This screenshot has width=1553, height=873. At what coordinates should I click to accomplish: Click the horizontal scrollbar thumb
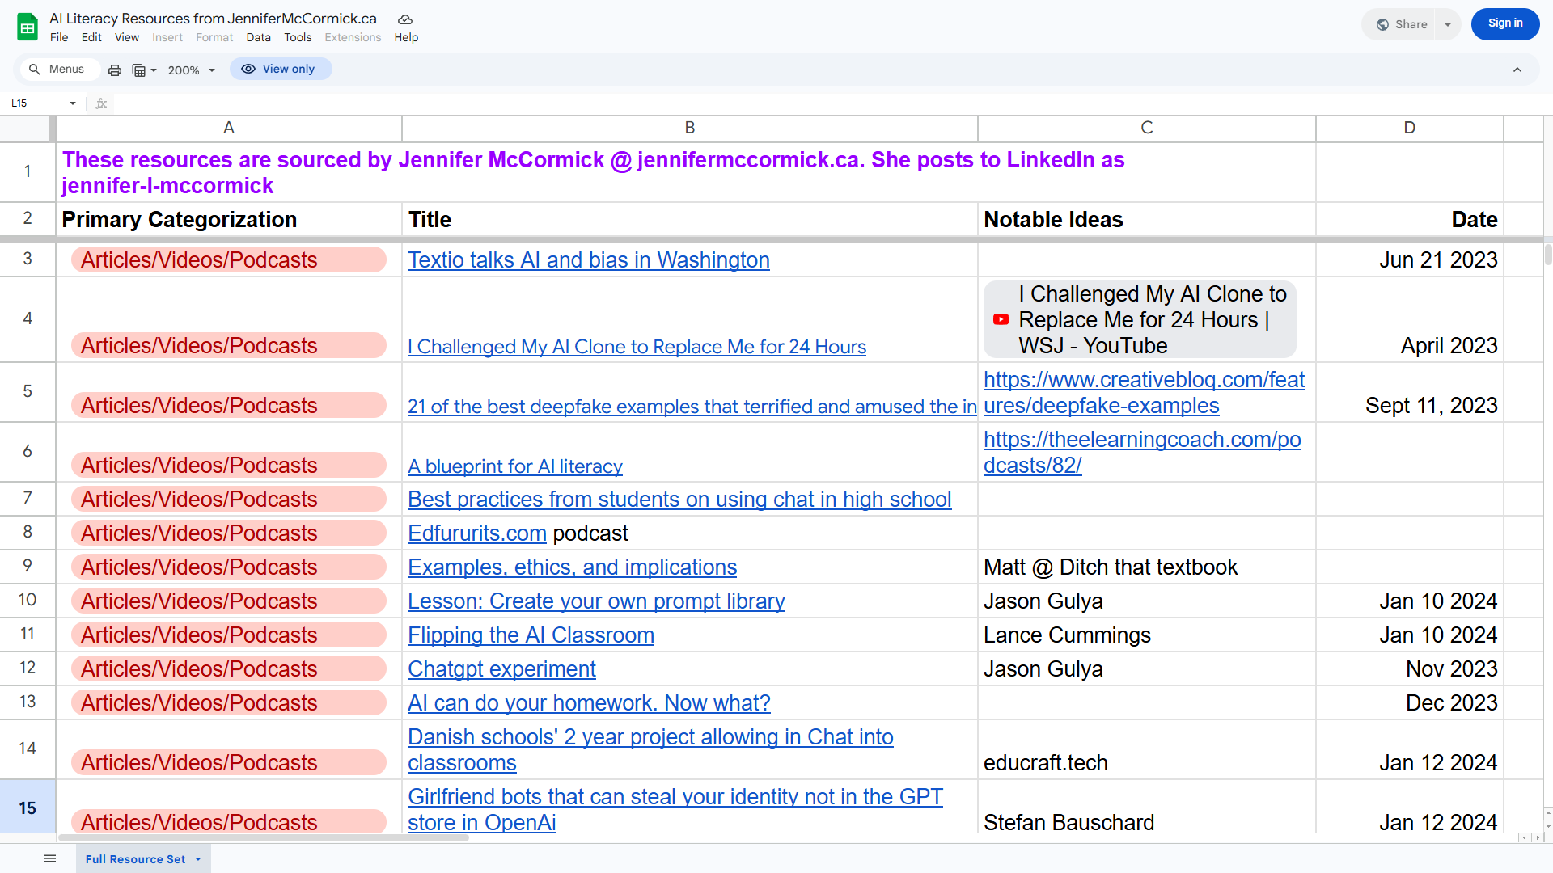(x=263, y=838)
